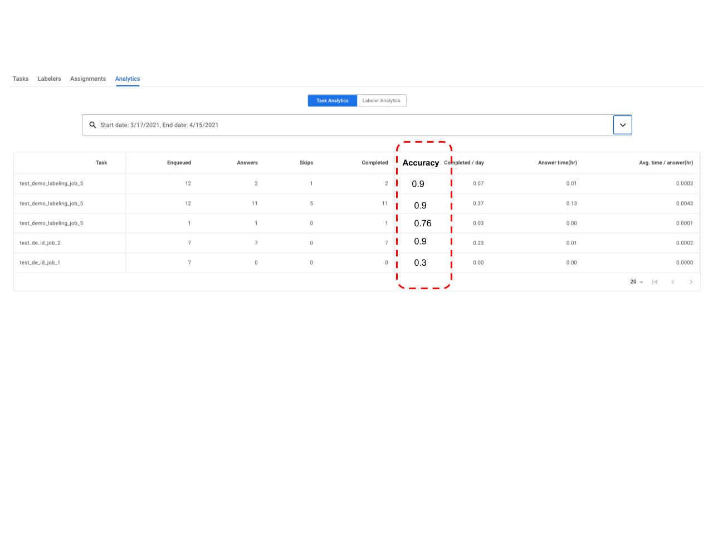The height and width of the screenshot is (535, 713).
Task: Expand the date range dropdown chevron
Action: 623,125
